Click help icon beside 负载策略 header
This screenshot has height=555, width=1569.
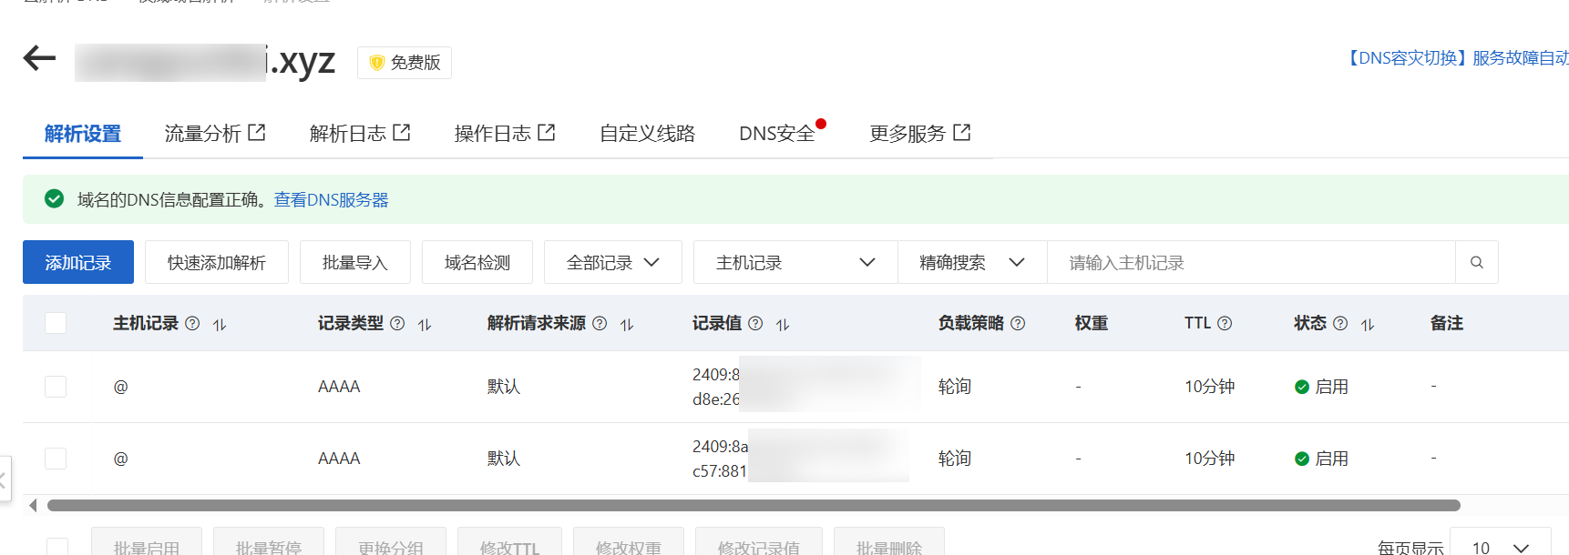click(1018, 323)
